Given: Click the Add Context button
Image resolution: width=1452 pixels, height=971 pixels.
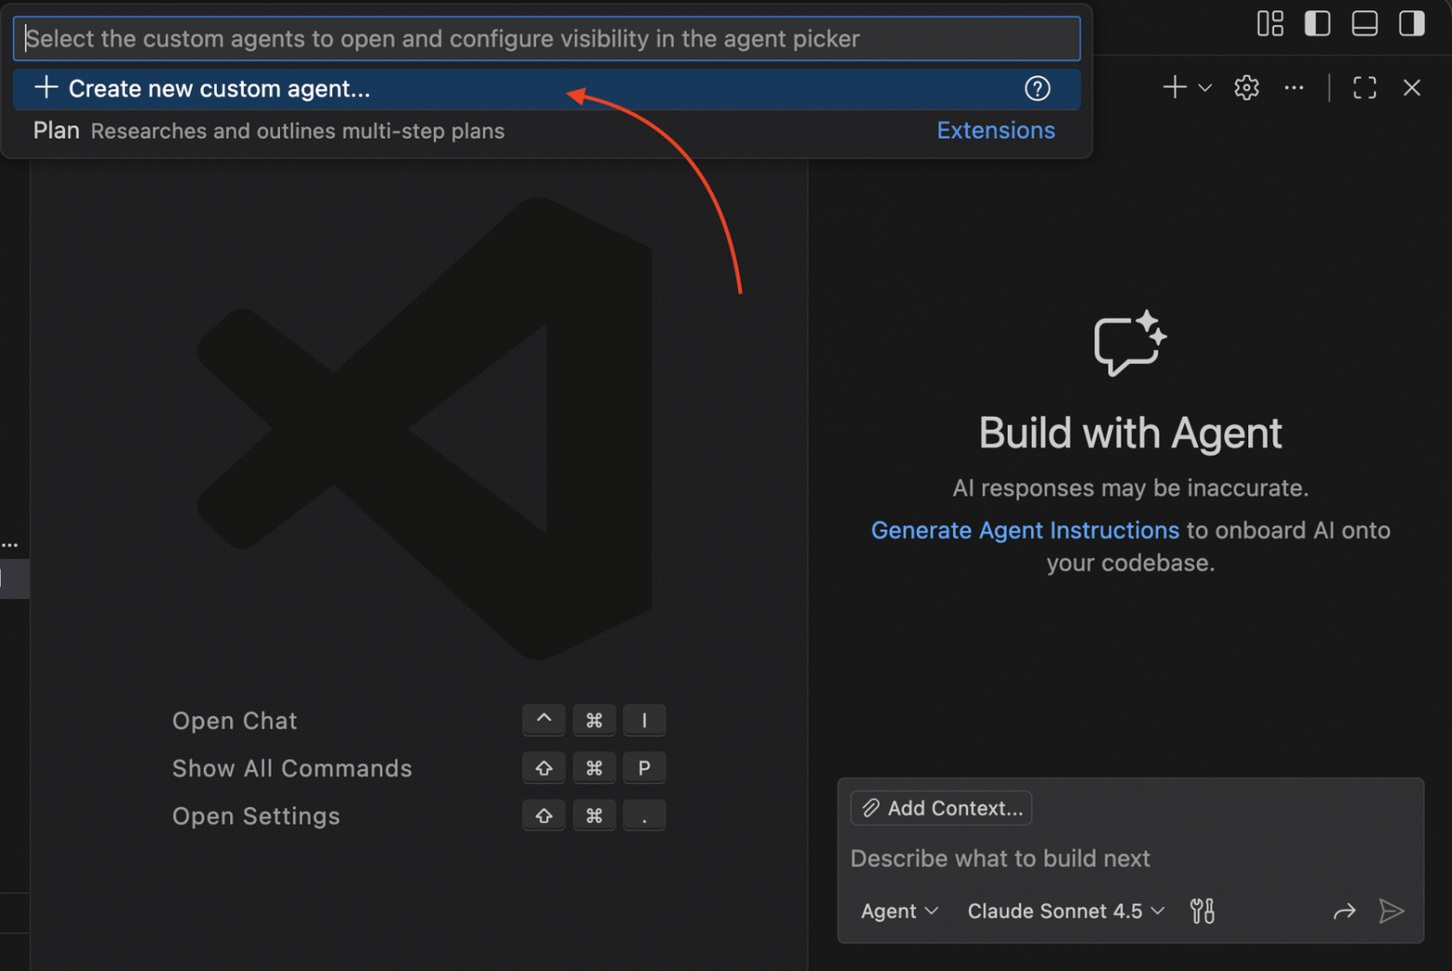Looking at the screenshot, I should pyautogui.click(x=940, y=807).
